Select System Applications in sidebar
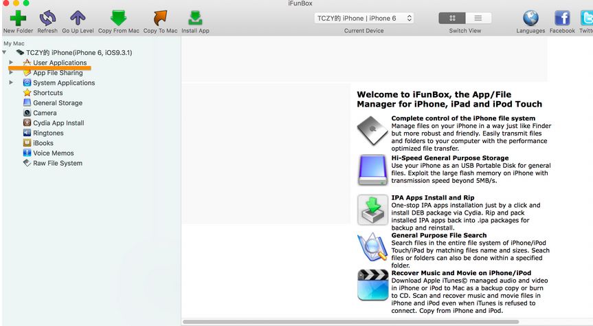This screenshot has height=326, width=593. tap(64, 83)
